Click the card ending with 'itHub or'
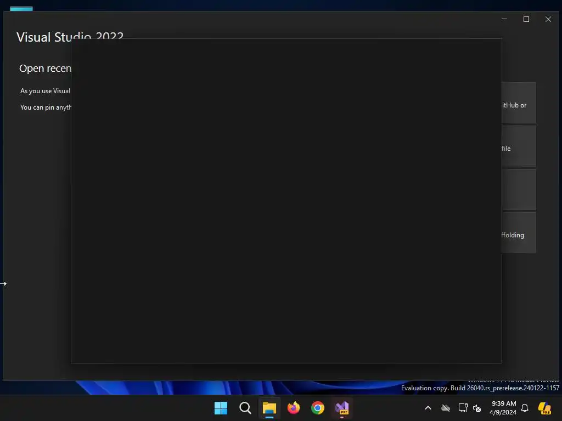This screenshot has width=562, height=421. coord(519,103)
